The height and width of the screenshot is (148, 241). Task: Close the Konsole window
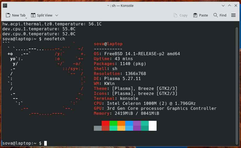[236, 5]
